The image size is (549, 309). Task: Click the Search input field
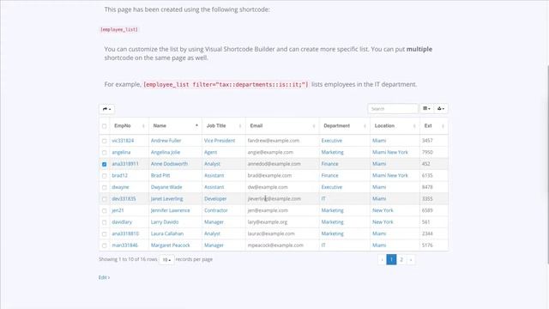393,109
